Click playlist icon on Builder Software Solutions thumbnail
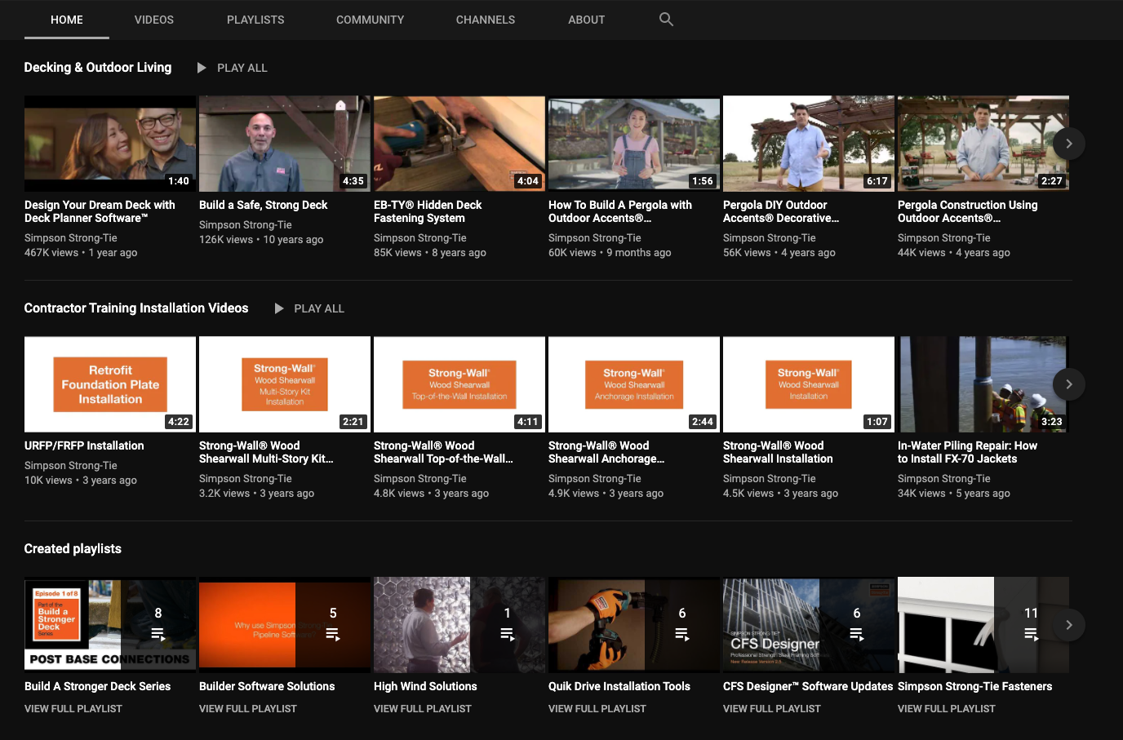The width and height of the screenshot is (1123, 740). [x=332, y=634]
